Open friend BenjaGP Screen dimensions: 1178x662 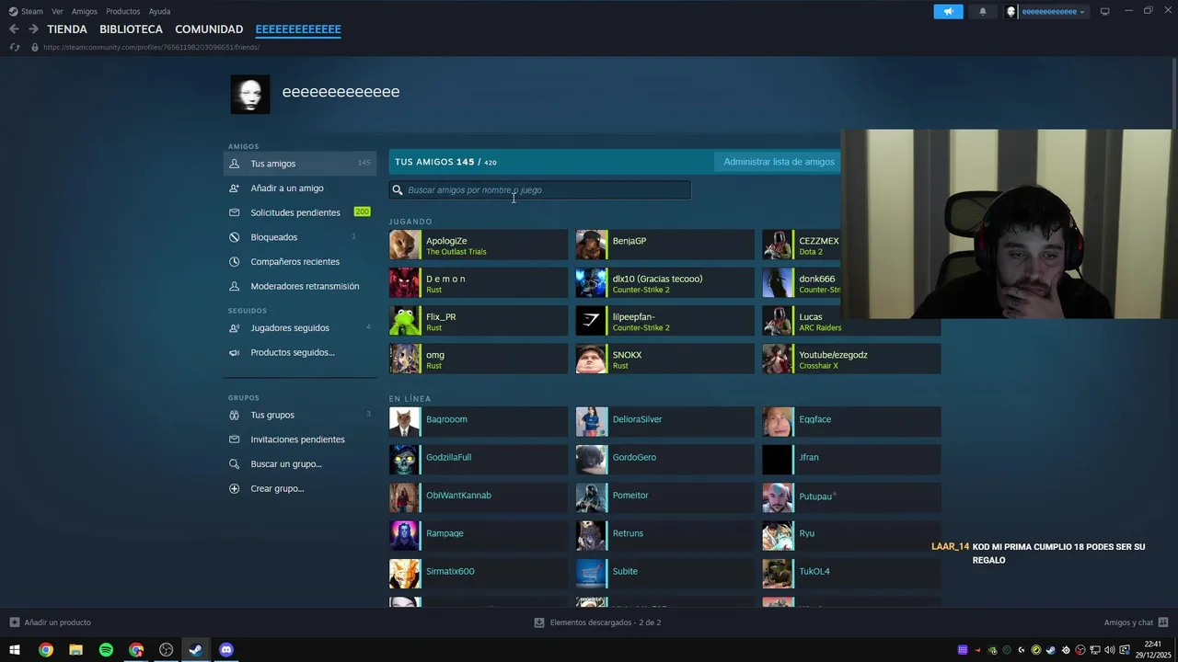[665, 245]
